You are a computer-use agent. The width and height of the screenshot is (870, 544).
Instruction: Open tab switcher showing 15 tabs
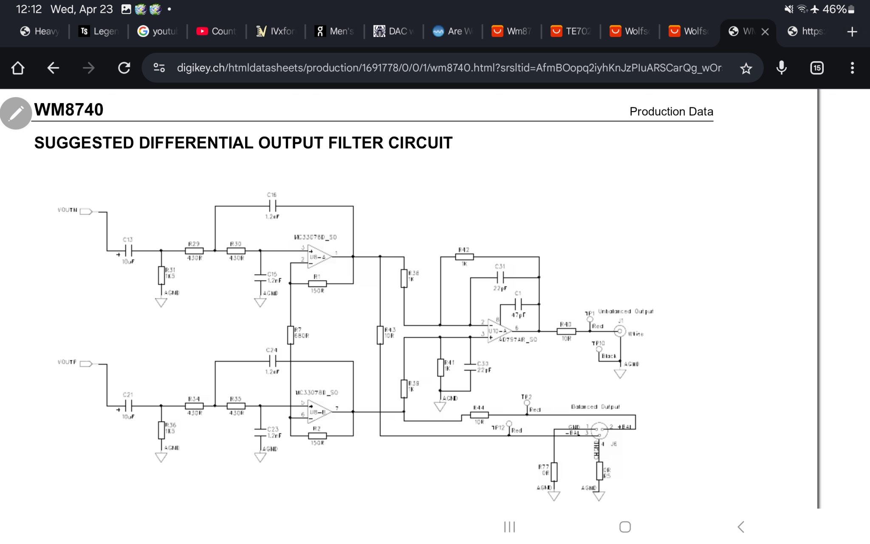[817, 68]
